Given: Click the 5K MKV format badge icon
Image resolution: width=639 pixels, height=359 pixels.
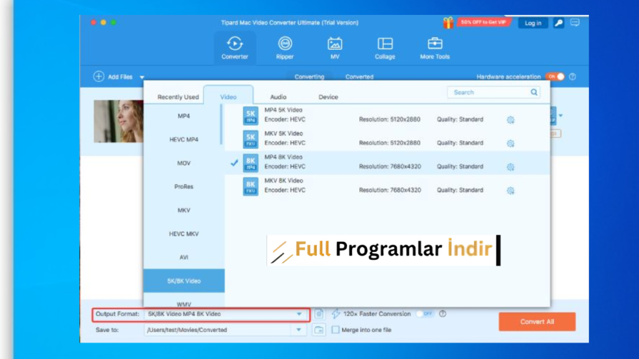Looking at the screenshot, I should [251, 139].
